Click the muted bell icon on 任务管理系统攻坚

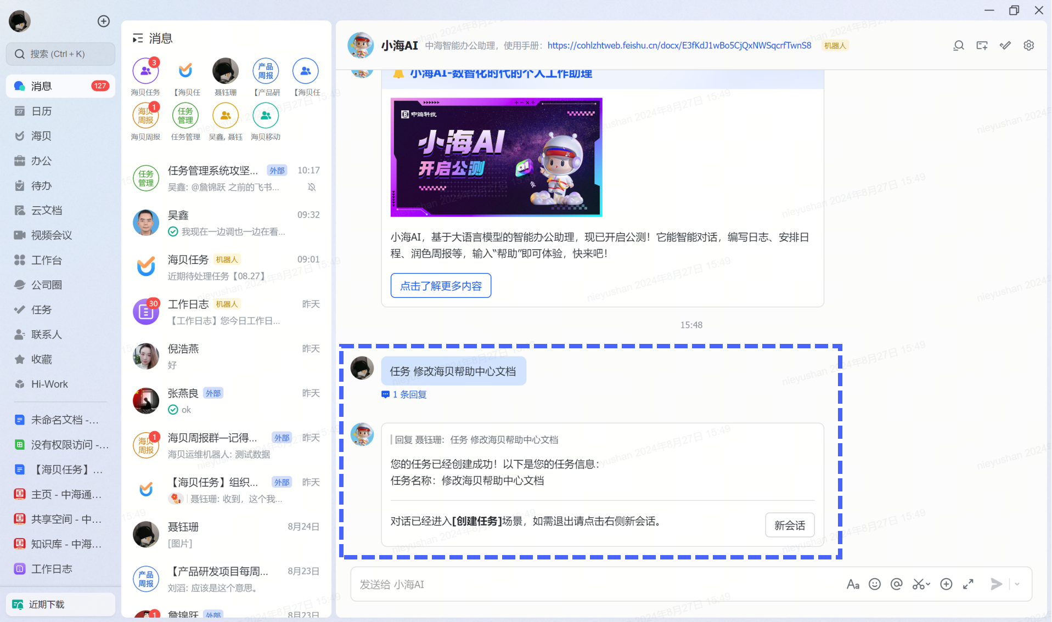(312, 187)
